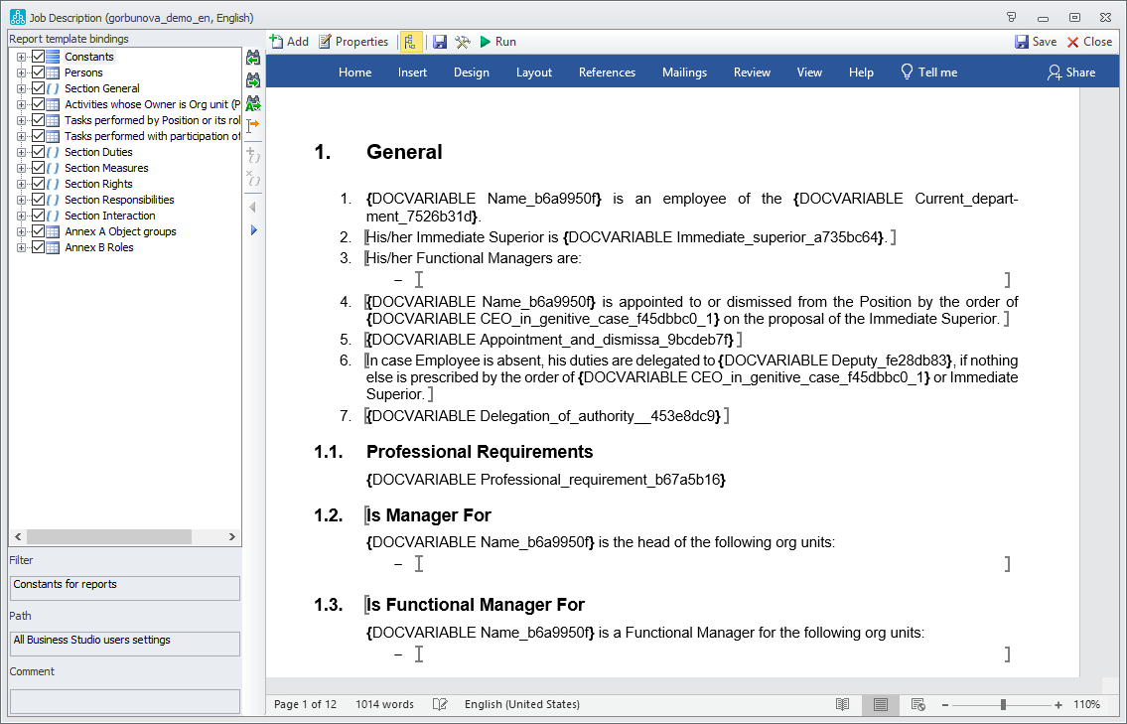Click the 110% zoom level

pyautogui.click(x=1086, y=704)
